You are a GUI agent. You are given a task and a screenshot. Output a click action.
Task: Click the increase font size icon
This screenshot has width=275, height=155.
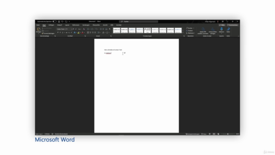(x=73, y=29)
